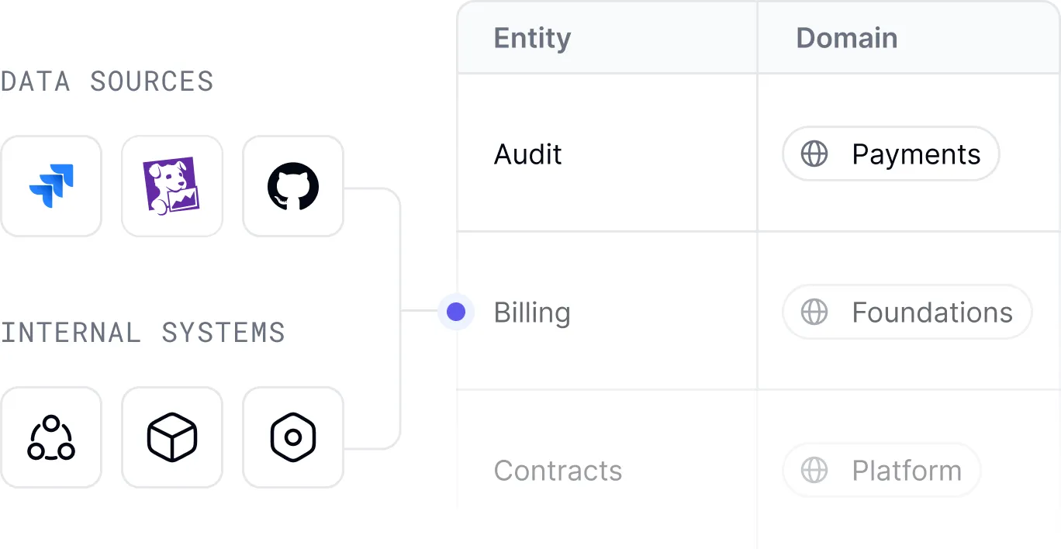
Task: Open the hexagon nut internal system icon
Action: click(293, 437)
